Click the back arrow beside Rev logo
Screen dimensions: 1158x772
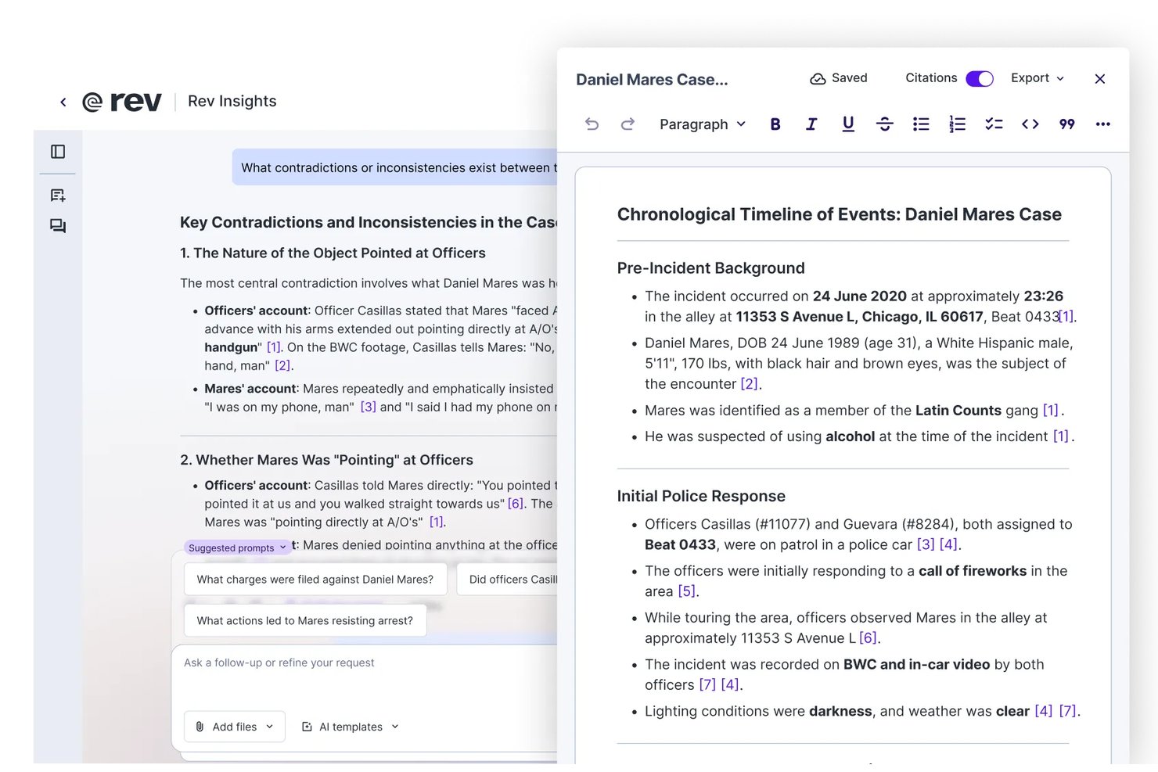(63, 102)
